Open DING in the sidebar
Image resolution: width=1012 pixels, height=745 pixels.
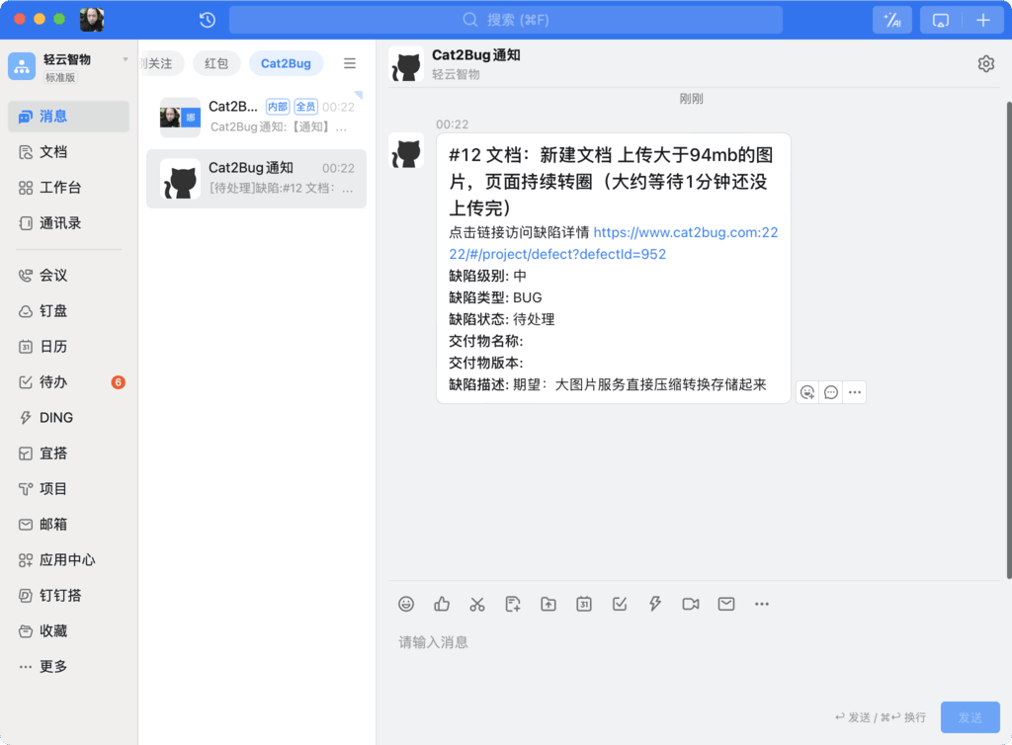tap(68, 417)
